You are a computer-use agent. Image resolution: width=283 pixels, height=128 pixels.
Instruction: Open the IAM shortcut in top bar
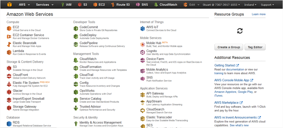(x=66, y=5)
